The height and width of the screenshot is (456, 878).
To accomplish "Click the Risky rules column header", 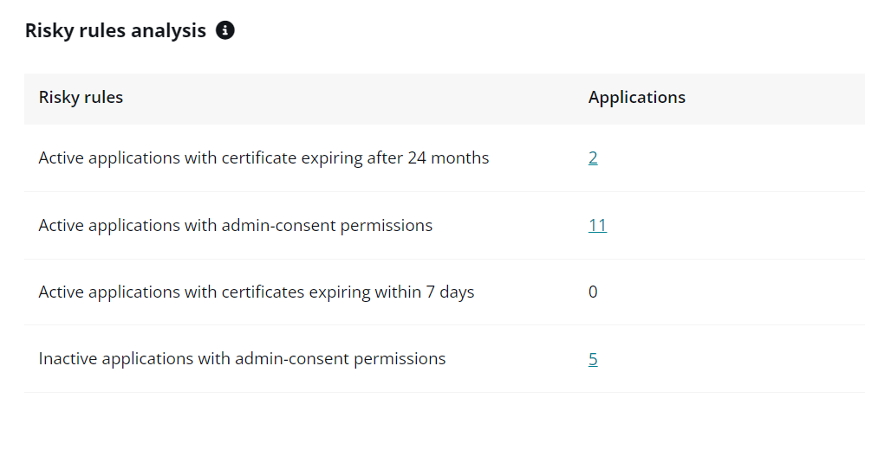I will pos(81,98).
